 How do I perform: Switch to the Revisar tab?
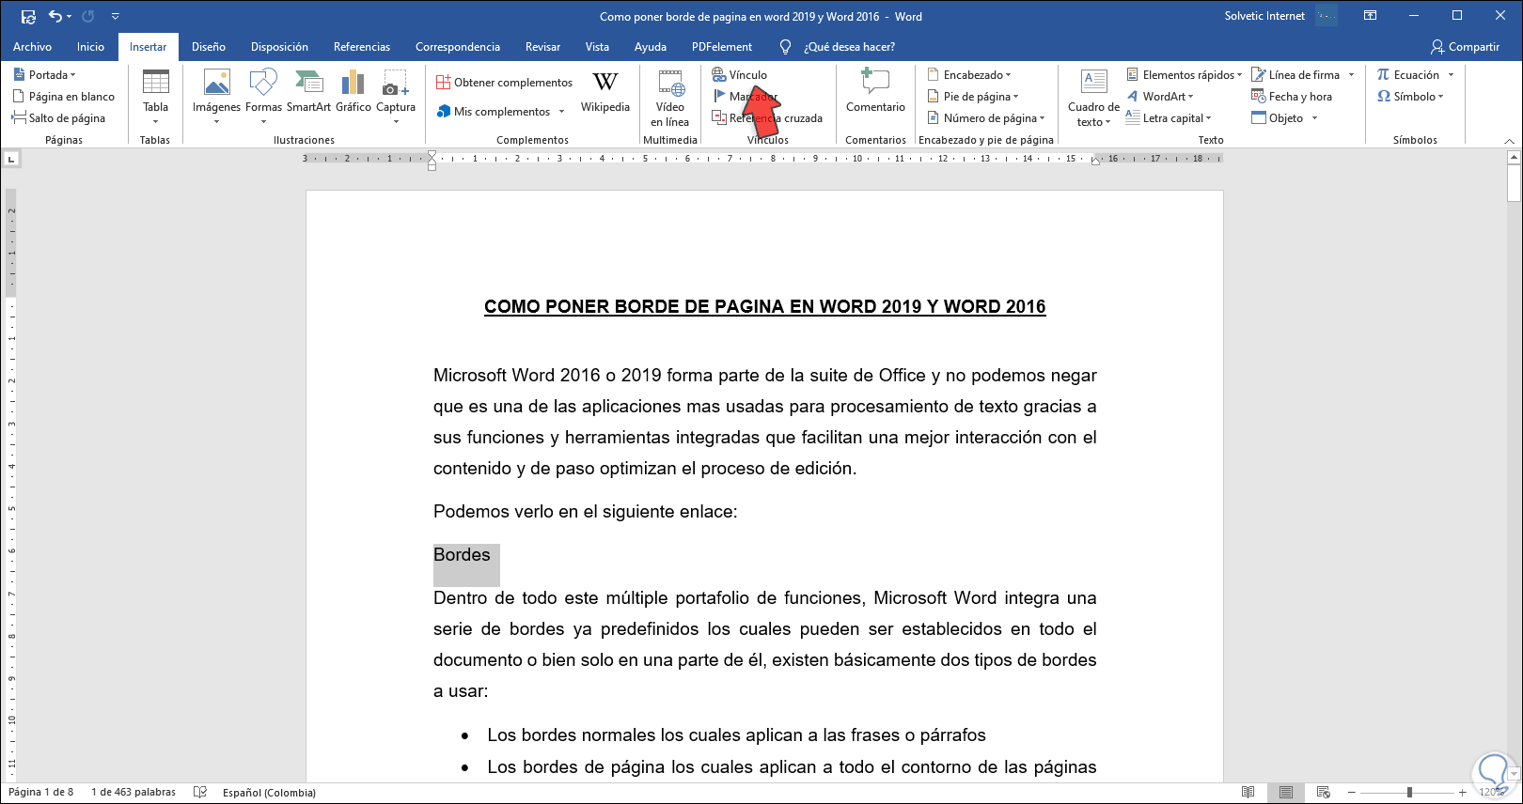pos(543,47)
